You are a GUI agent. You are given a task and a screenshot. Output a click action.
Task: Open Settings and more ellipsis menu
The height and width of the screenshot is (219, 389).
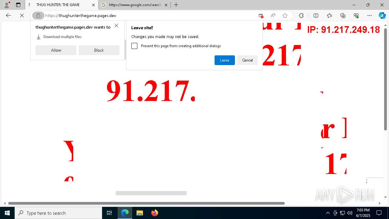tap(370, 16)
